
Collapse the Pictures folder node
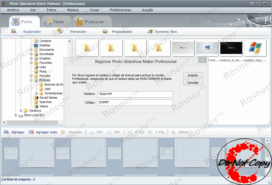[x=31, y=80]
